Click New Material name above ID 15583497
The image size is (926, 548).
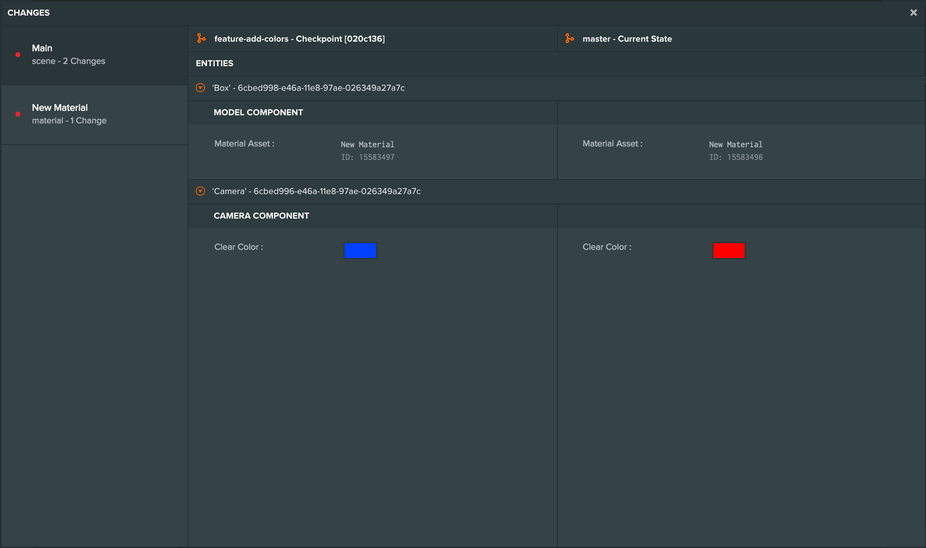(367, 144)
